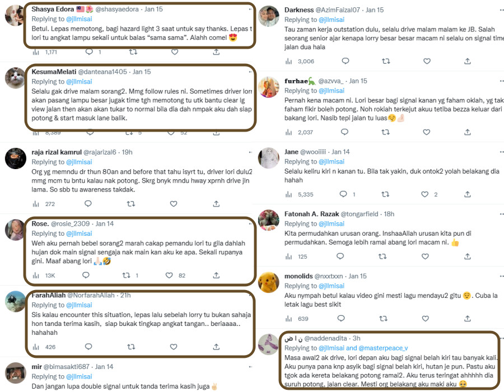The height and width of the screenshot is (392, 504).
Task: Like the monolids tweet
Action: tap(425, 319)
